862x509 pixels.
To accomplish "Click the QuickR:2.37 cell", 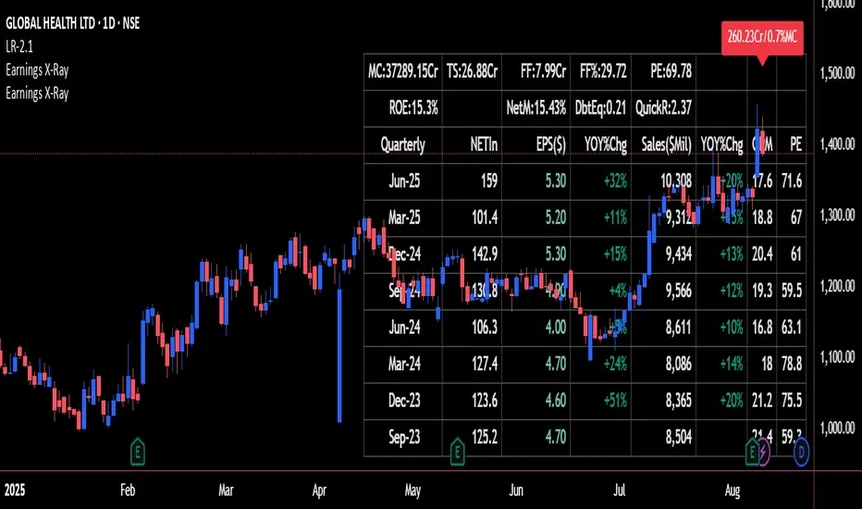I will (663, 108).
